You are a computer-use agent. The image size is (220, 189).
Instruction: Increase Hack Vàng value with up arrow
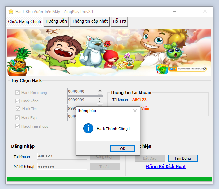[x=100, y=99]
